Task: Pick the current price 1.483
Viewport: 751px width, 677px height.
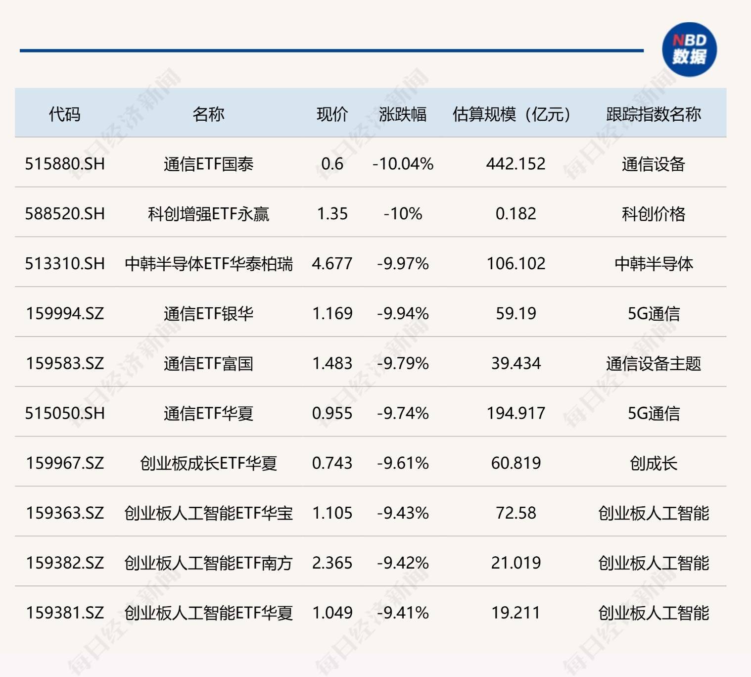Action: click(332, 364)
